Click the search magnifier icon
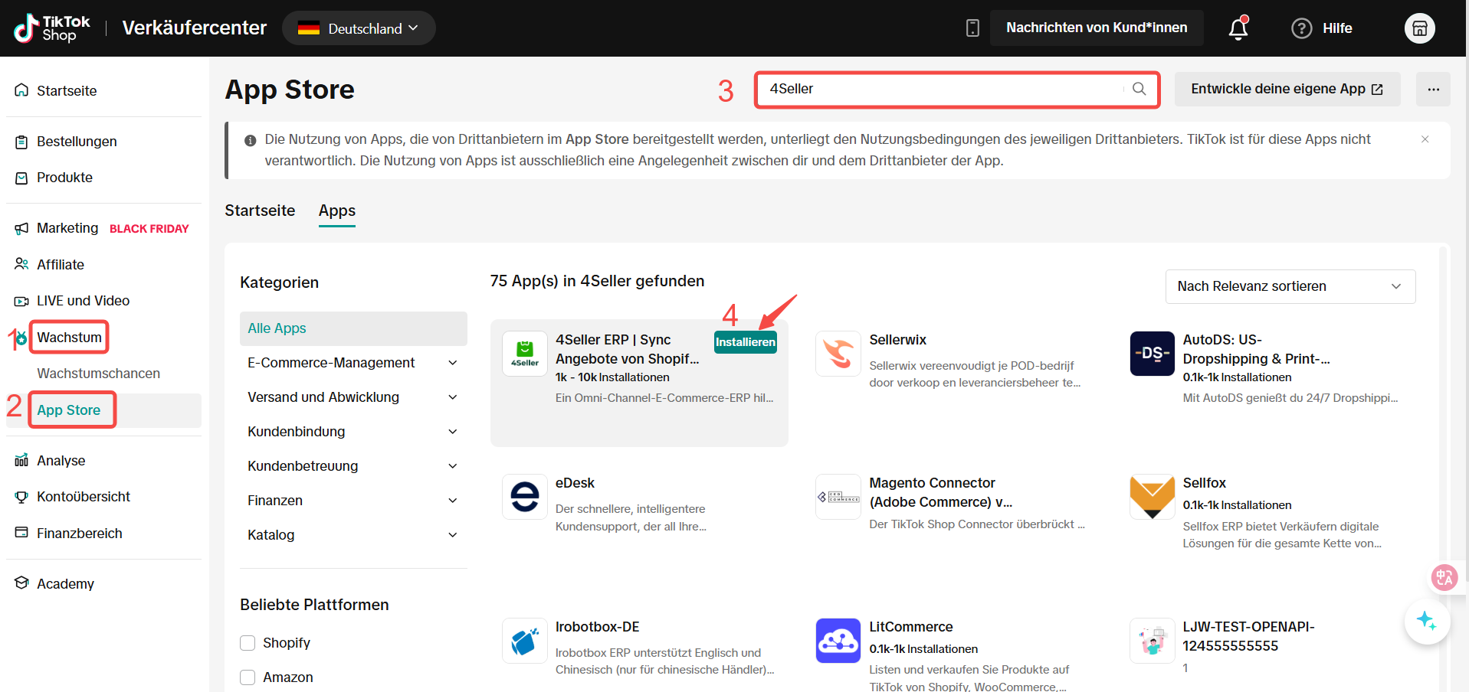The width and height of the screenshot is (1469, 692). (x=1139, y=89)
